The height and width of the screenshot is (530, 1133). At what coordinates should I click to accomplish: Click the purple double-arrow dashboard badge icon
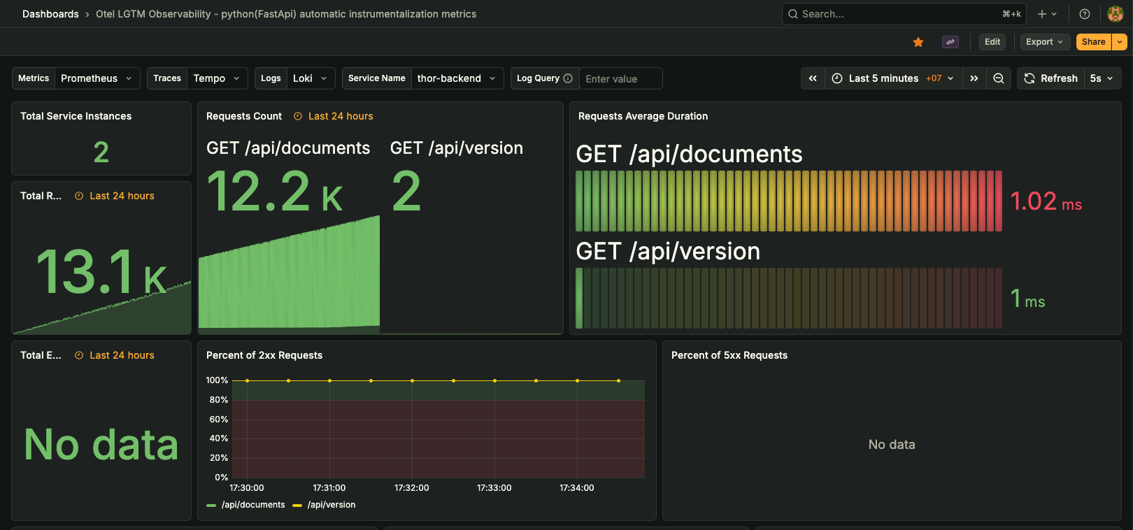[950, 42]
